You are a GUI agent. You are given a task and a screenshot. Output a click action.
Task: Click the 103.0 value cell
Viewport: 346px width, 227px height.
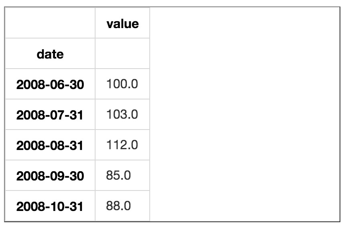pyautogui.click(x=122, y=115)
